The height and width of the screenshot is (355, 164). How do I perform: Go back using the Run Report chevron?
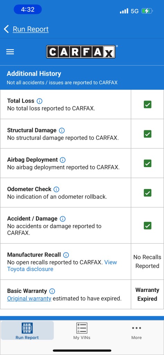tap(6, 29)
